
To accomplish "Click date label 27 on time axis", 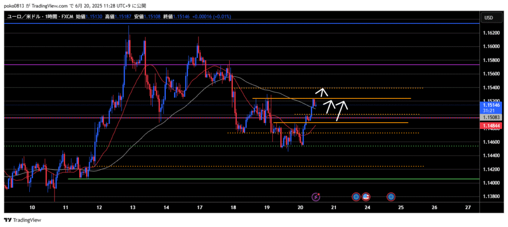I will pos(468,207).
